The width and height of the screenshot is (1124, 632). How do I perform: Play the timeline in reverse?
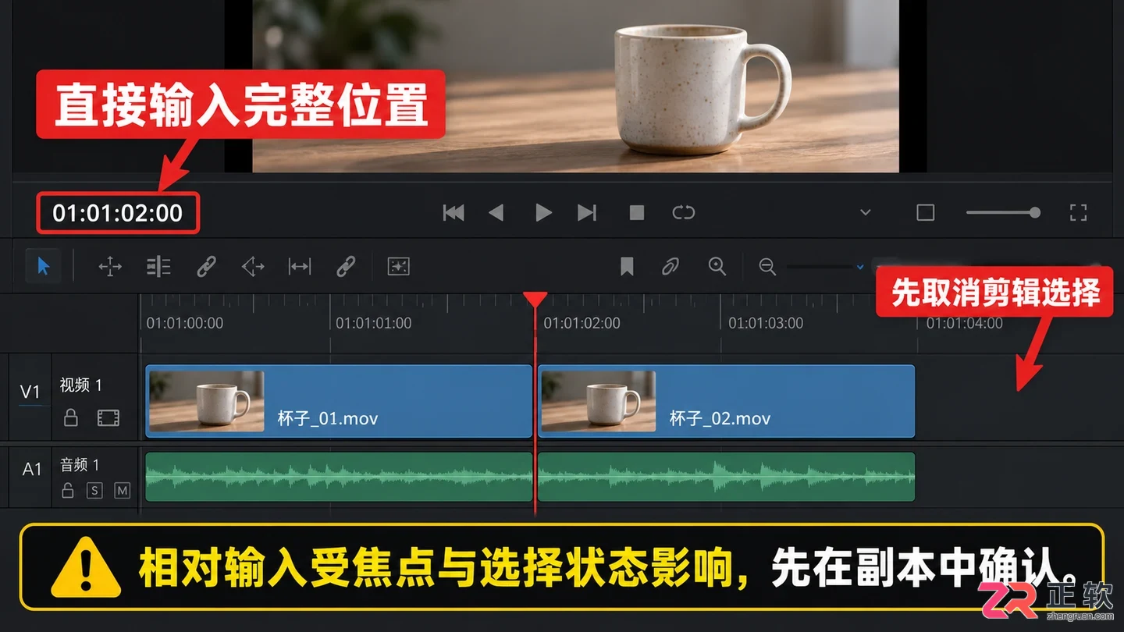[x=496, y=212]
